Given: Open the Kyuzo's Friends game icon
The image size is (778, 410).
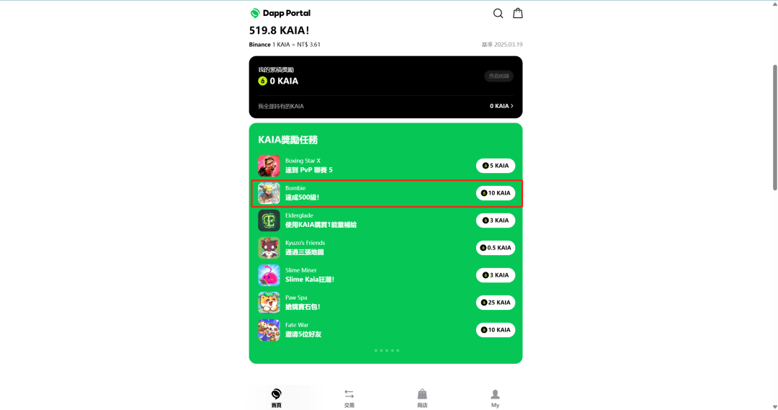Looking at the screenshot, I should click(269, 248).
